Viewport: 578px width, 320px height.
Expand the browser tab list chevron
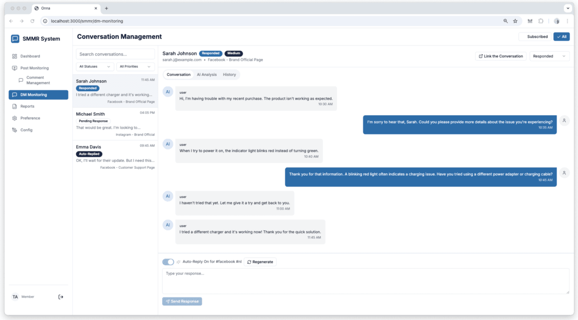(568, 8)
